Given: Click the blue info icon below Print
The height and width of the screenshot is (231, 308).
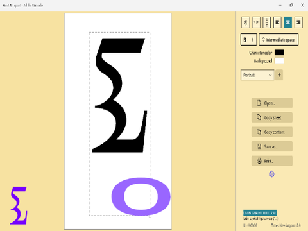Looking at the screenshot, I should pos(272,174).
